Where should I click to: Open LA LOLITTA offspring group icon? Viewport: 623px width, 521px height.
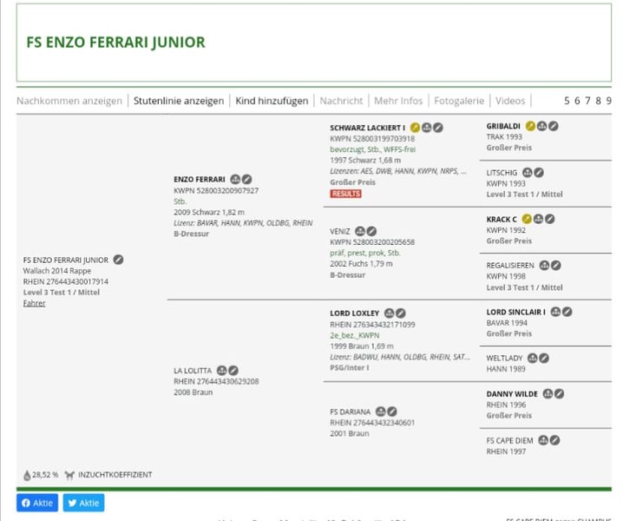coord(222,371)
